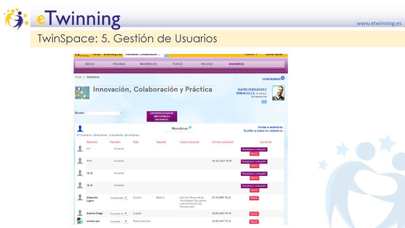Open the Estudiante-ad role dropdown for Alumno Diego
This screenshot has width=405, height=228.
(x=119, y=214)
